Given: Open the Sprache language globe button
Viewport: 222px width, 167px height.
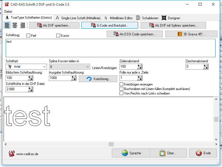Looking at the screenshot, I should coord(131,153).
